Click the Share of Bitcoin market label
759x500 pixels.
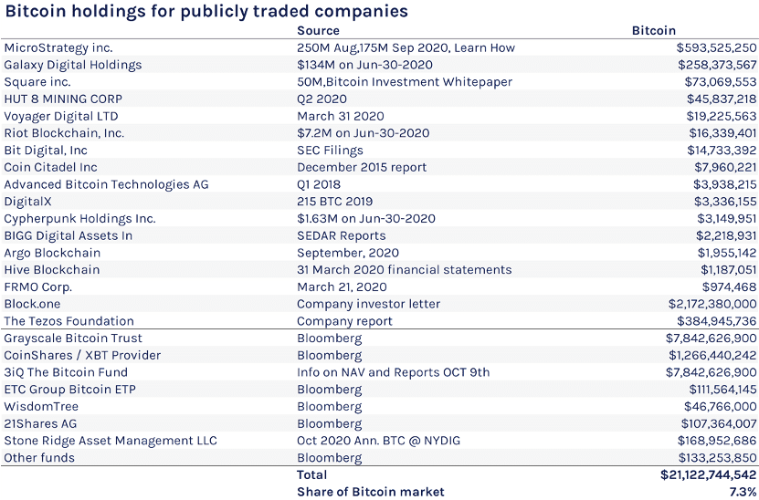pyautogui.click(x=370, y=493)
